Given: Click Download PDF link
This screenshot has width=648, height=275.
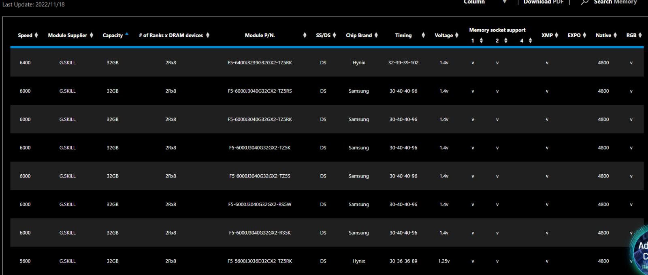Looking at the screenshot, I should point(544,2).
